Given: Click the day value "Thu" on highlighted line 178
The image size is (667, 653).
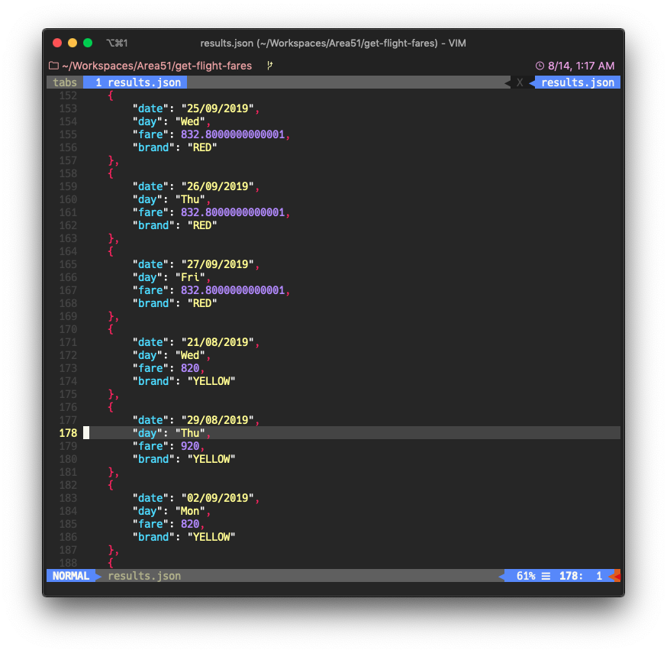Looking at the screenshot, I should [190, 433].
